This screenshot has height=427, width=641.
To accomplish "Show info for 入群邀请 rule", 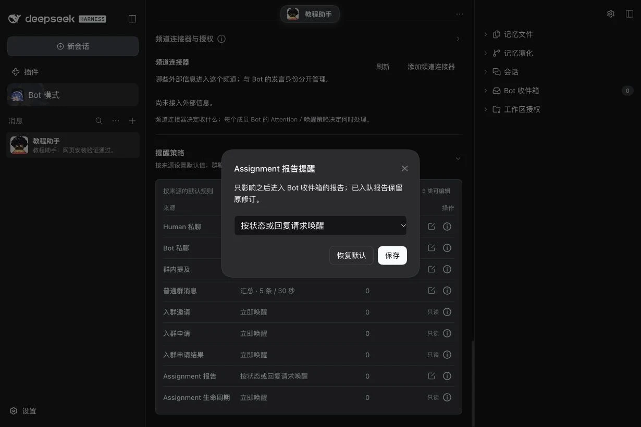I will click(x=447, y=312).
